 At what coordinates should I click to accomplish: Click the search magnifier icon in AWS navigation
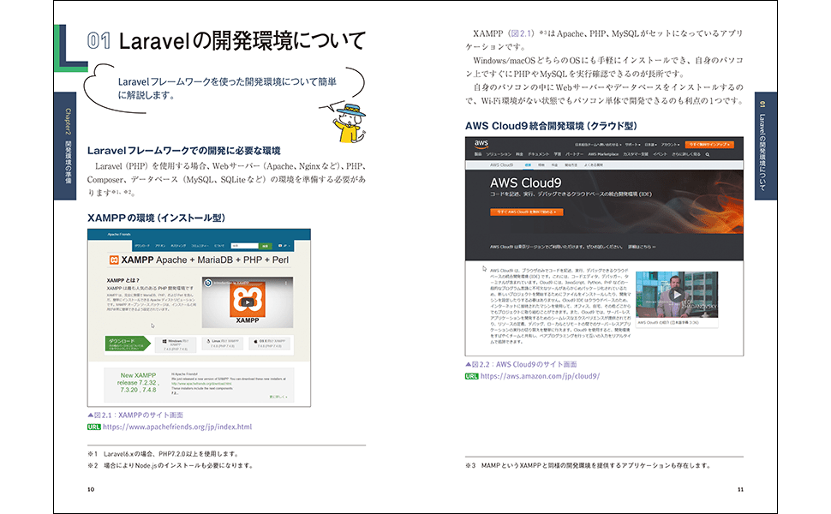point(707,154)
